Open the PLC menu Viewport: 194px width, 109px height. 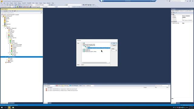[33, 3]
